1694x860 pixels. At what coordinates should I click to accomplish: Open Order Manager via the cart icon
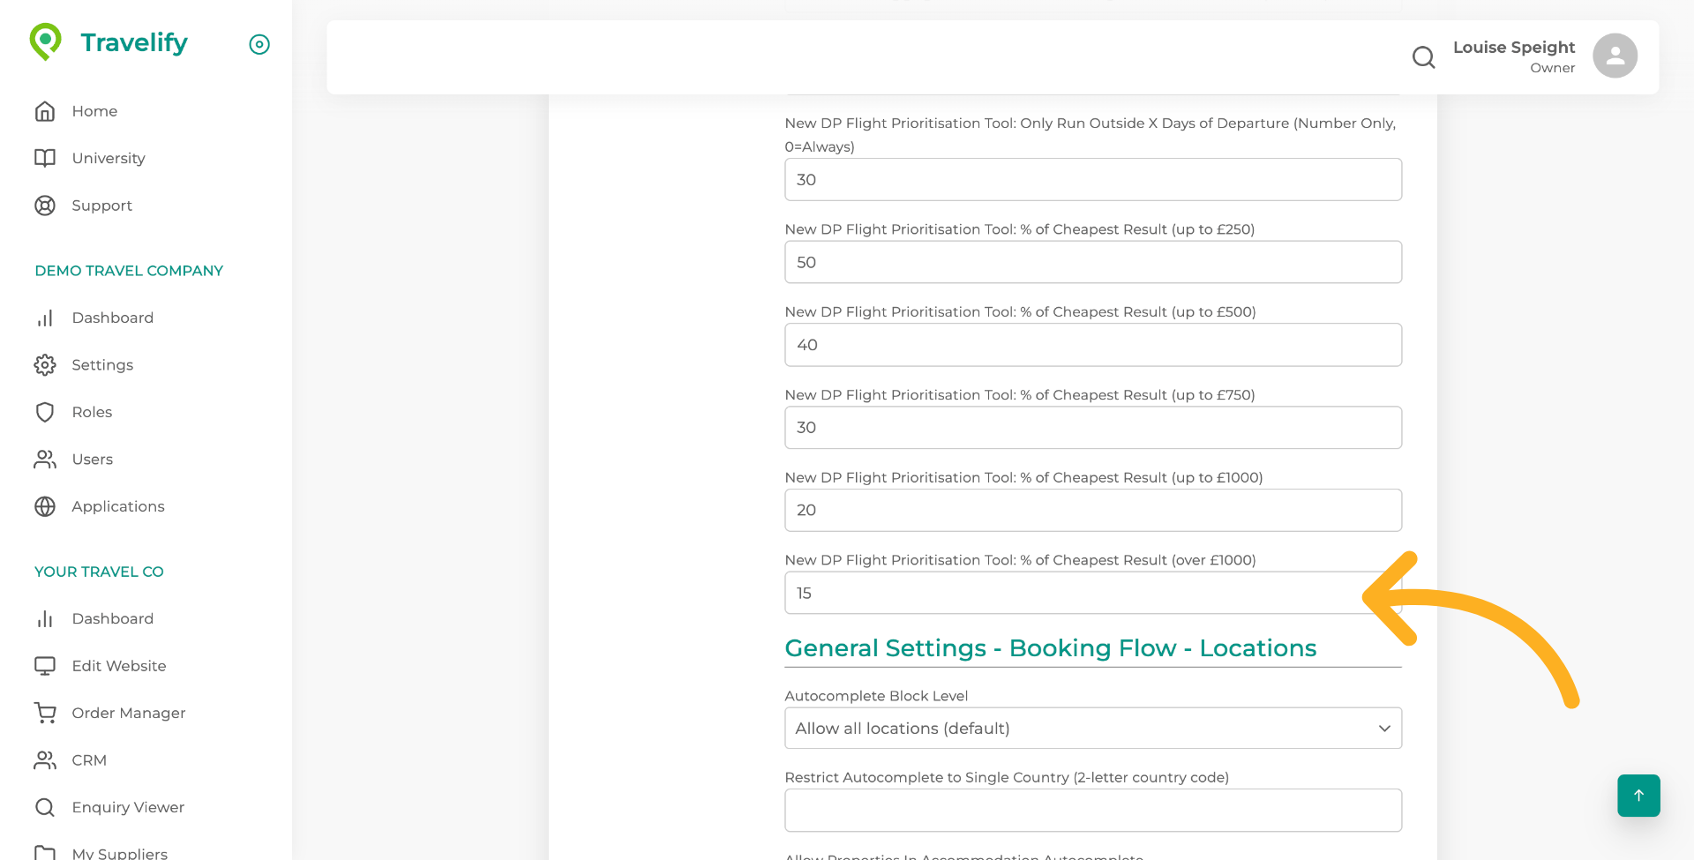(46, 713)
